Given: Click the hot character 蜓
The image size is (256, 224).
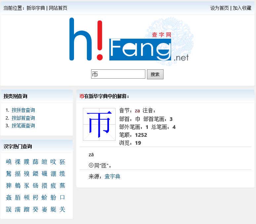Looking at the screenshot, I should tap(53, 209).
